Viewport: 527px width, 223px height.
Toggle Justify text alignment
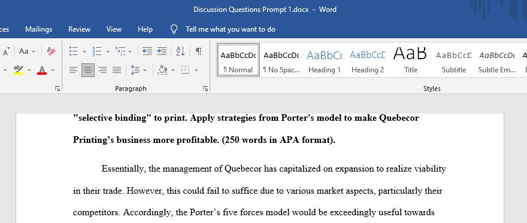click(117, 70)
